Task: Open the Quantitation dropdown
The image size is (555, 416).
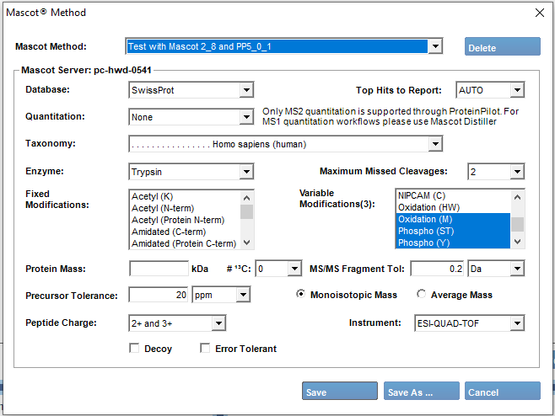Action: point(246,117)
